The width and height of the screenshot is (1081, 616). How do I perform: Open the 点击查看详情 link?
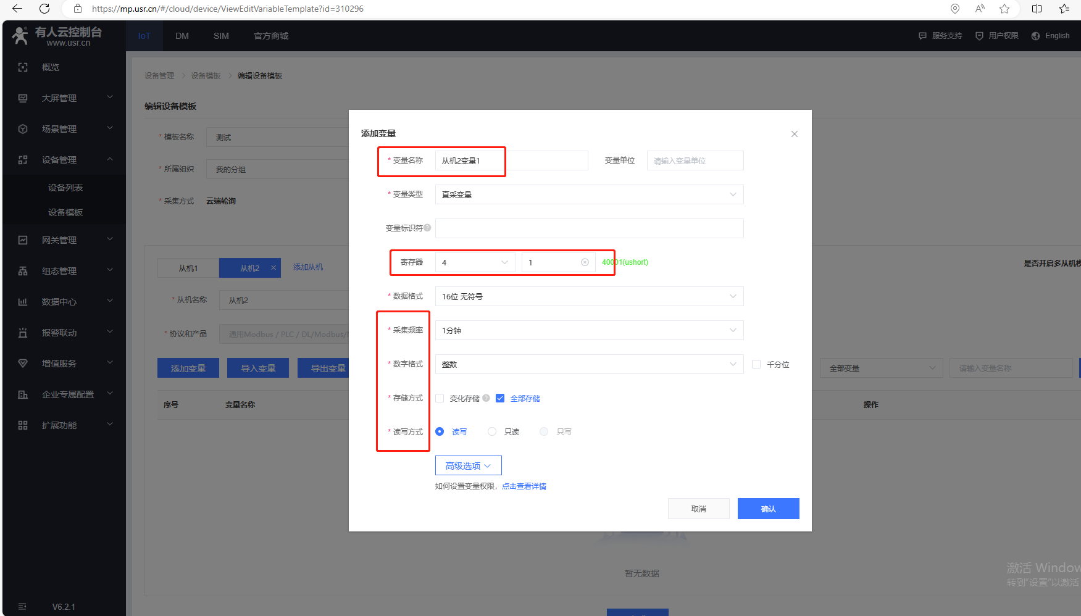click(524, 486)
